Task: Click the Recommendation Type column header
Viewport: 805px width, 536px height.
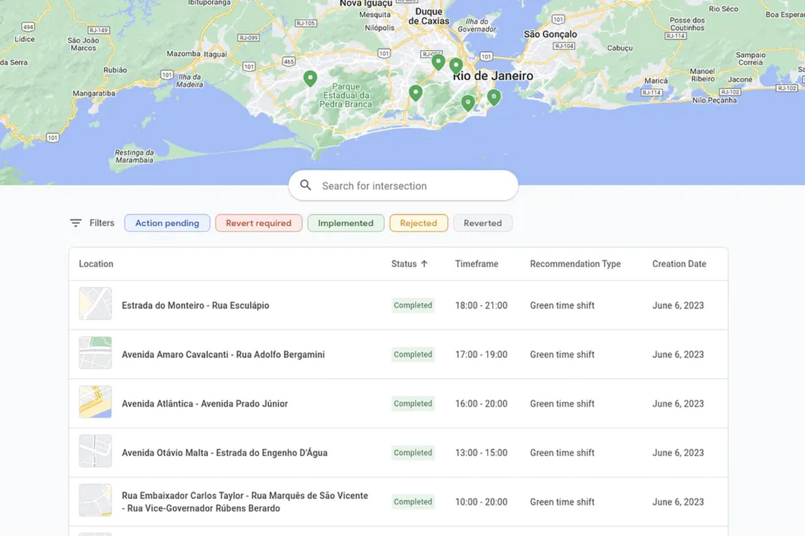Action: point(575,264)
